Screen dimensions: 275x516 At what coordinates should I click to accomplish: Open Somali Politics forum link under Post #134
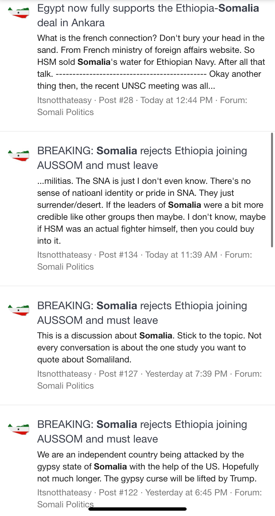(65, 267)
